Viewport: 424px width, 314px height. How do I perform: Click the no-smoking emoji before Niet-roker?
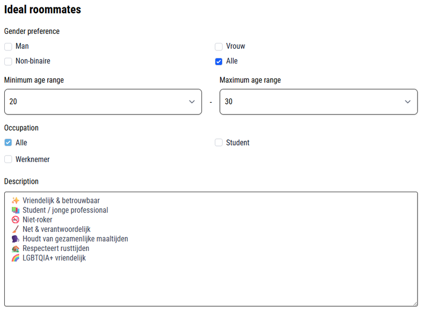click(x=15, y=219)
